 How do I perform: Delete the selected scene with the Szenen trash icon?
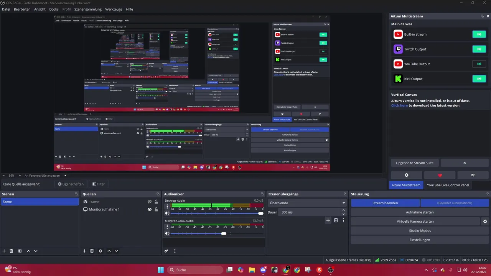pyautogui.click(x=12, y=251)
